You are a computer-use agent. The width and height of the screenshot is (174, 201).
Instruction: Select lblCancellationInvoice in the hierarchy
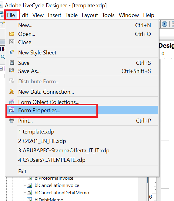click(56, 185)
